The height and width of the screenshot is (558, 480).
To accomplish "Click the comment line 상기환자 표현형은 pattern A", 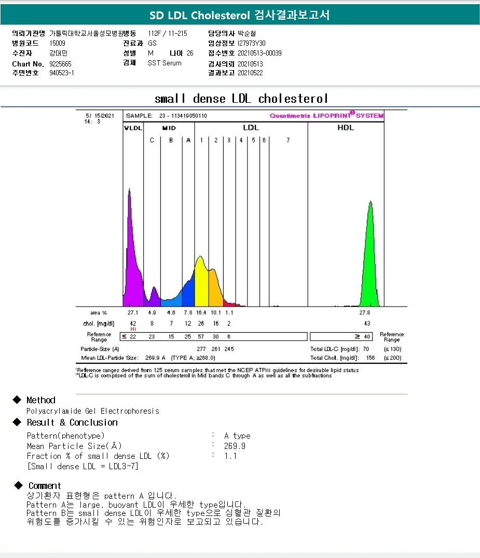I will click(x=101, y=496).
